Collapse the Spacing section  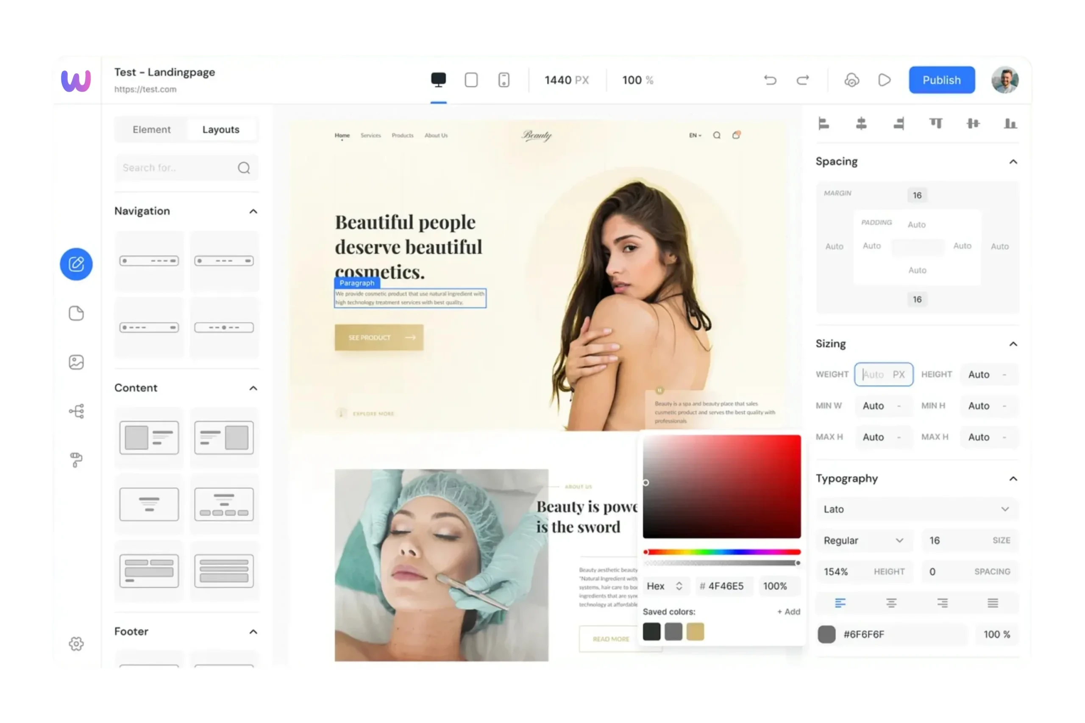(1013, 161)
